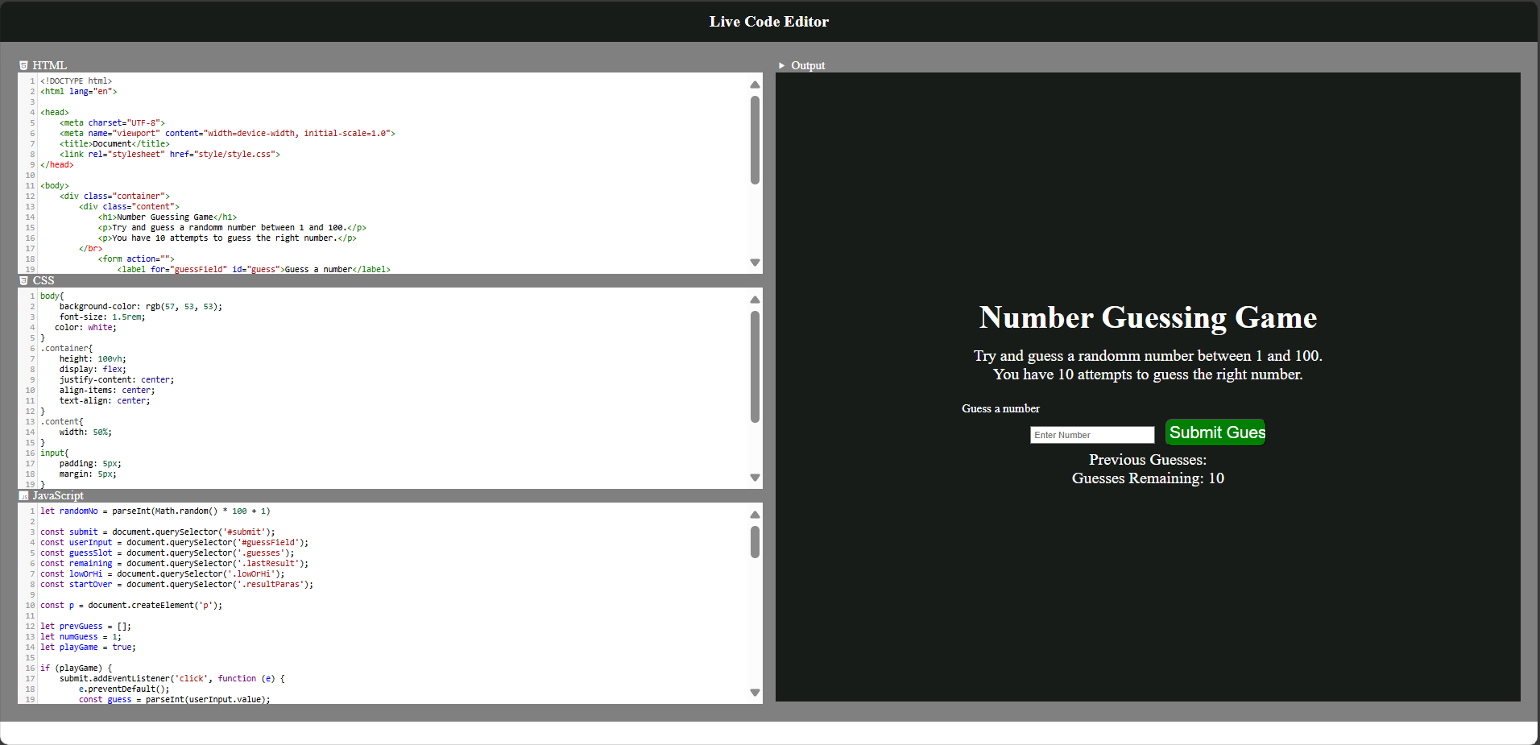Click 'Try and guess a randomm number' sentence in Output
This screenshot has width=1540, height=745.
(1148, 356)
